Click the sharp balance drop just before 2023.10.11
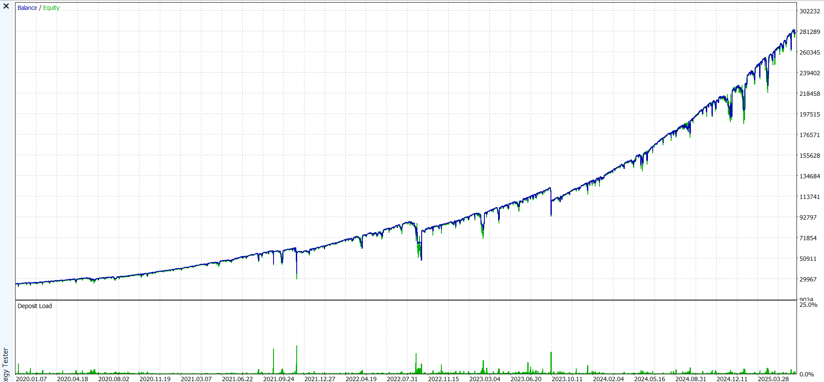The image size is (824, 382). (x=551, y=202)
